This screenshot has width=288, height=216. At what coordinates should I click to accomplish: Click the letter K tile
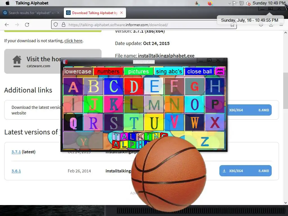point(114,104)
